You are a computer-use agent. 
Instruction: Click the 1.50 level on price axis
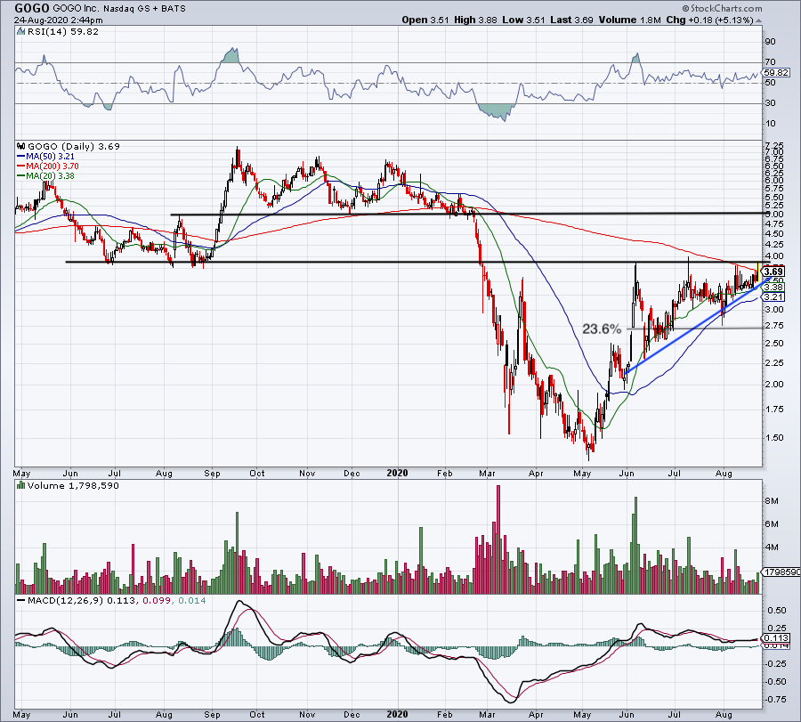(x=775, y=438)
